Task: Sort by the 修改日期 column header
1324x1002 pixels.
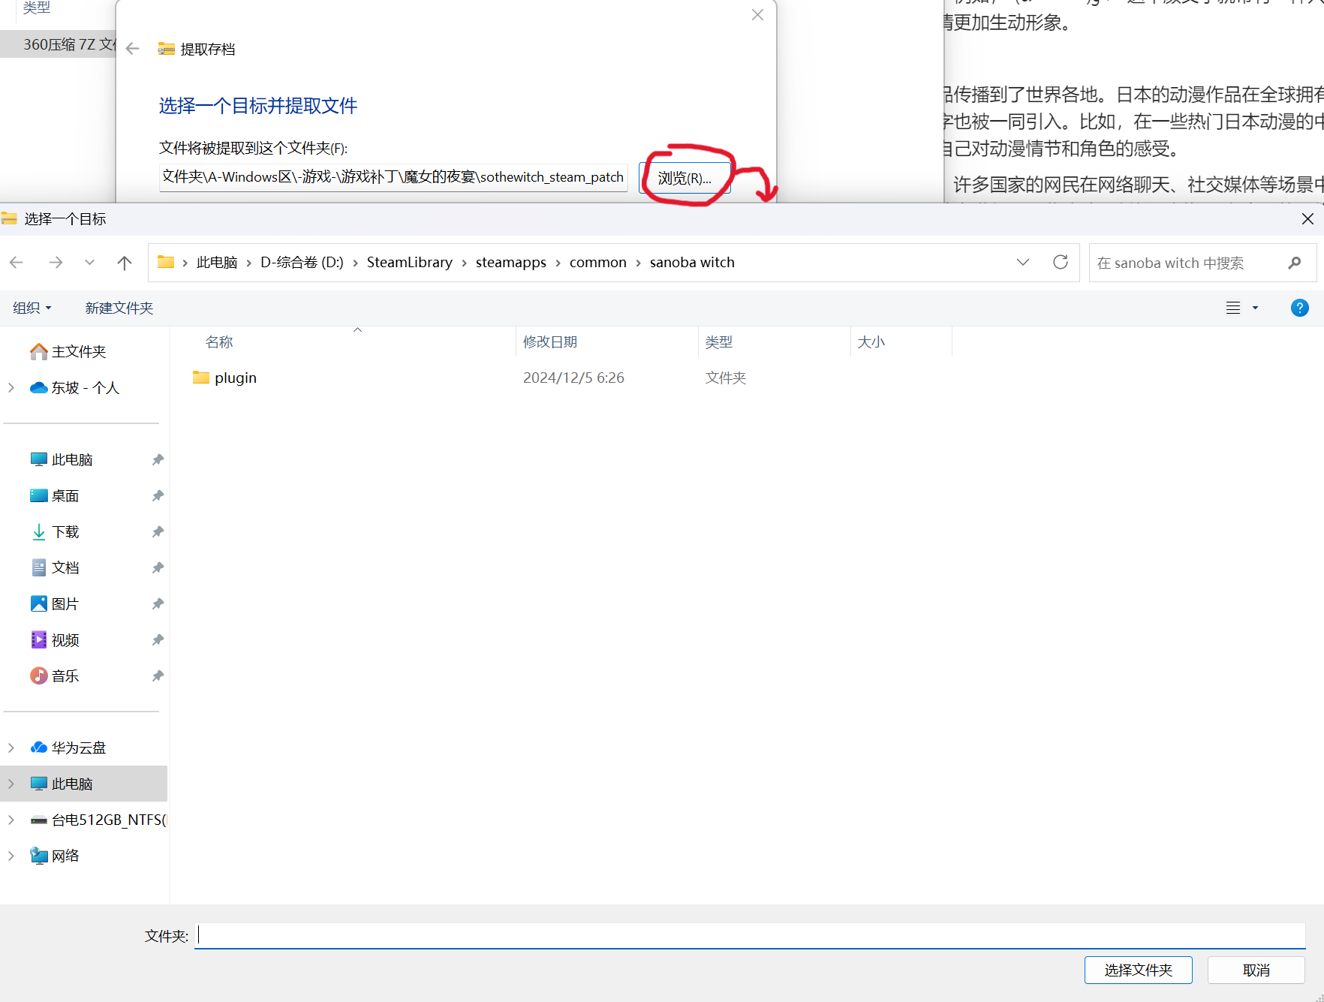Action: point(550,342)
